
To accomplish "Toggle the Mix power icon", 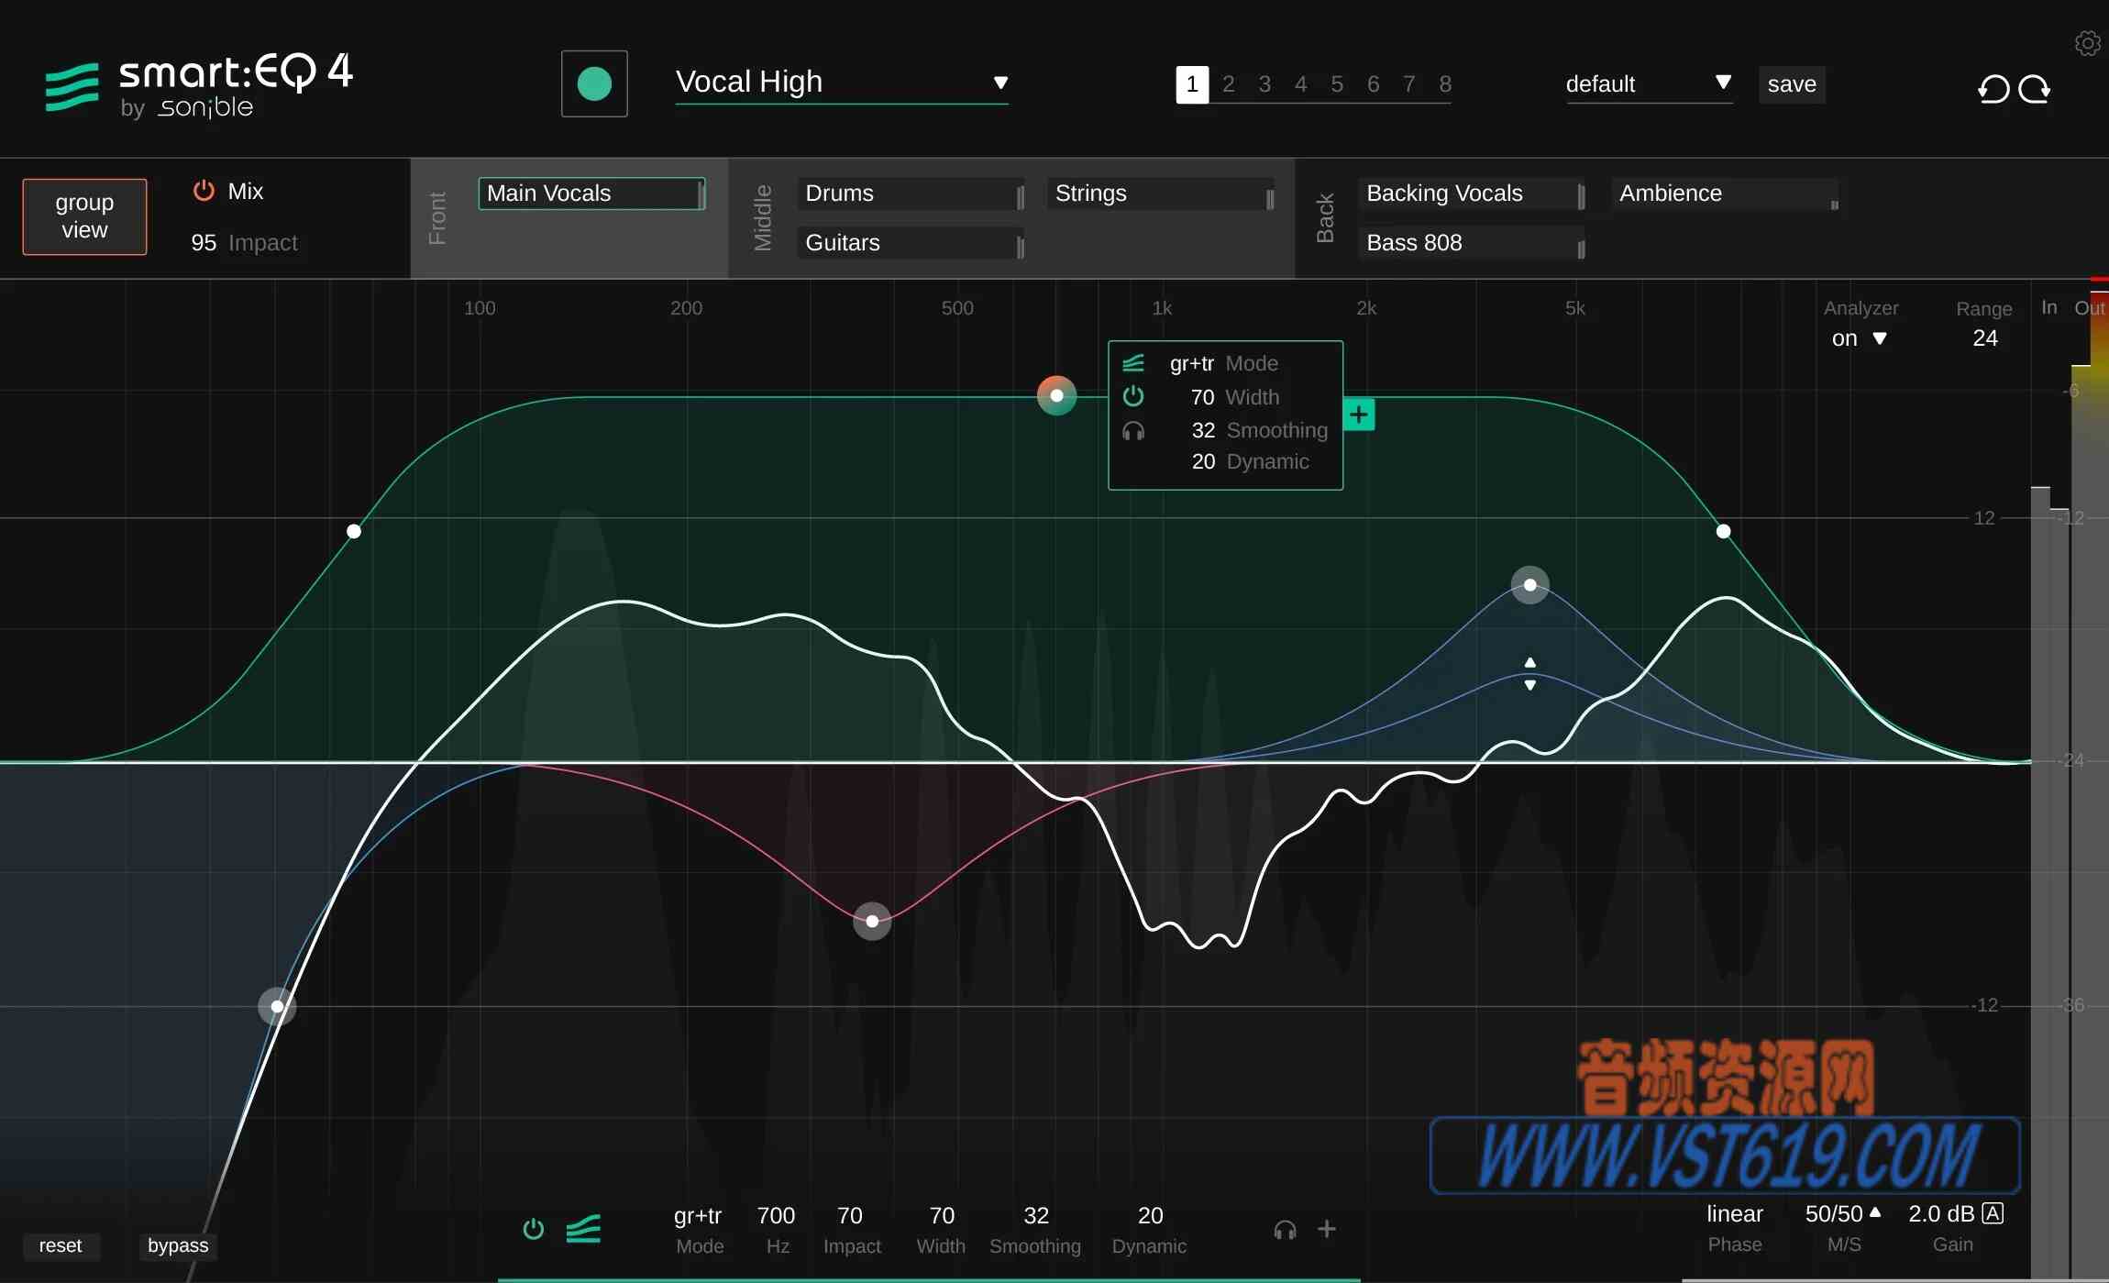I will [x=204, y=191].
